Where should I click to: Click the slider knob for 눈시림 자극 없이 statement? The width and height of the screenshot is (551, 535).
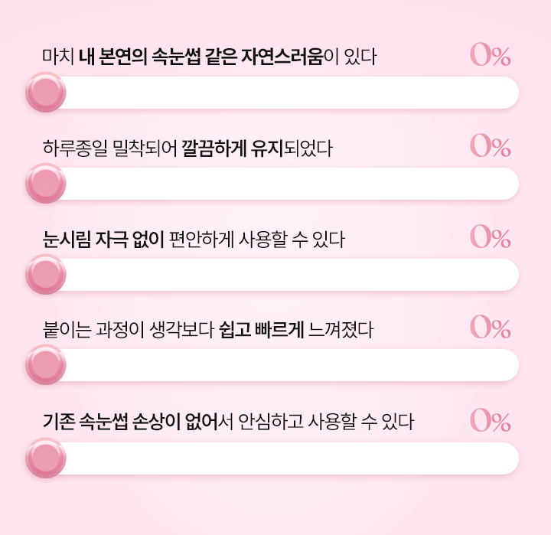pyautogui.click(x=45, y=274)
